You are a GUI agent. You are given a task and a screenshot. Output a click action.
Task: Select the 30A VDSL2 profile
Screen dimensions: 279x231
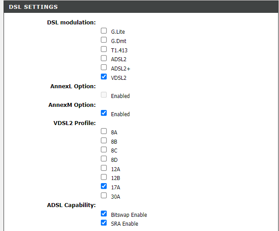104,195
